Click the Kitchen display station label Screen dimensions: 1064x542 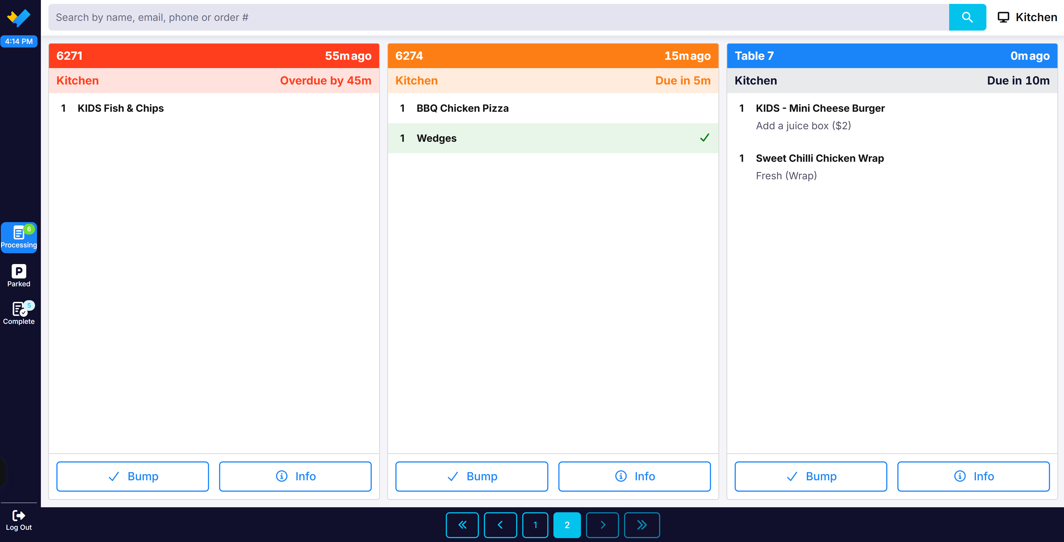coord(1027,17)
